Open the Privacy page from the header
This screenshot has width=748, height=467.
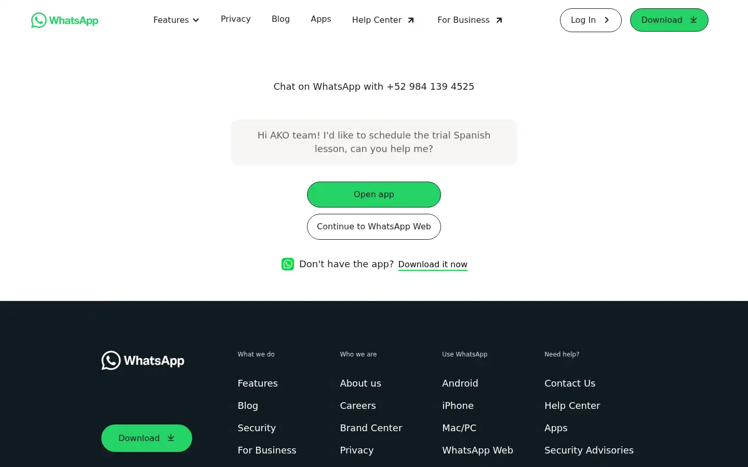click(236, 19)
